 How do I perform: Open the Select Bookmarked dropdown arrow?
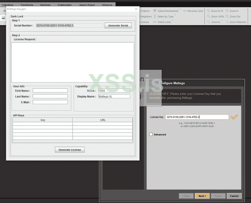(x=180, y=9)
